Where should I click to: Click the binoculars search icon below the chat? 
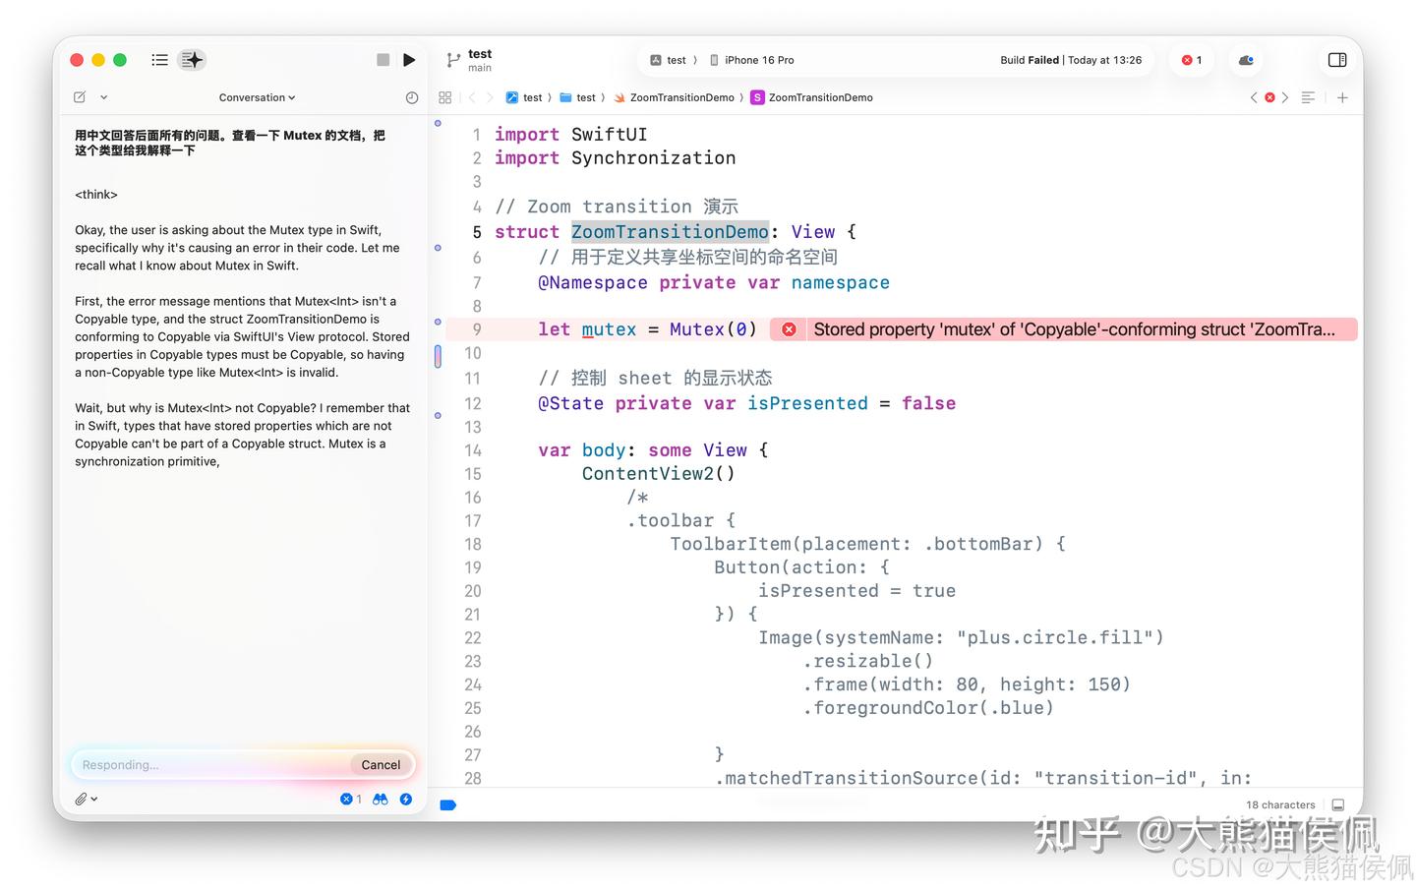click(381, 800)
